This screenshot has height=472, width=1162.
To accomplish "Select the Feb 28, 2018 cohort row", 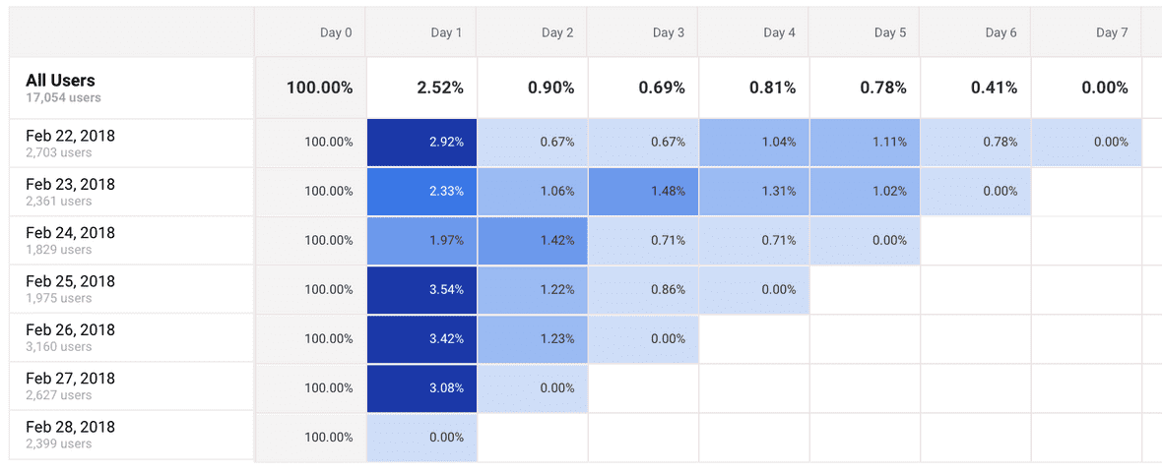I will [x=70, y=435].
